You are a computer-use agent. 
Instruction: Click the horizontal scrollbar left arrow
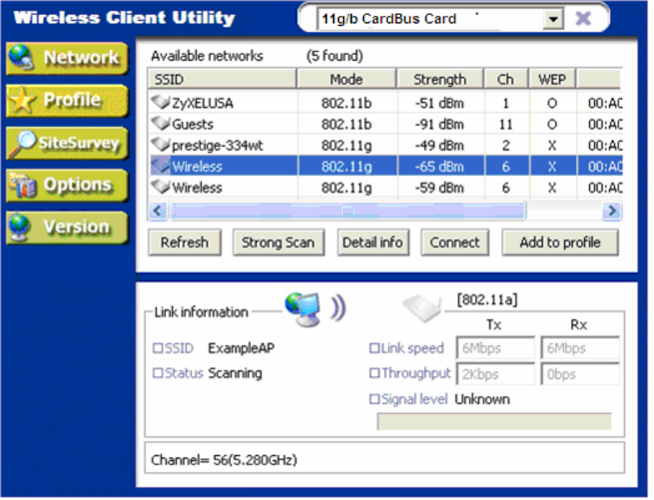click(x=158, y=211)
